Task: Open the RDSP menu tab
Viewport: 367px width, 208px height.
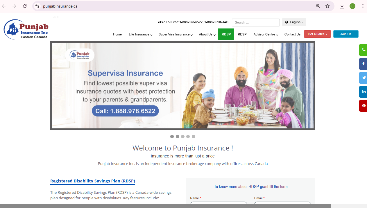Action: click(x=226, y=34)
